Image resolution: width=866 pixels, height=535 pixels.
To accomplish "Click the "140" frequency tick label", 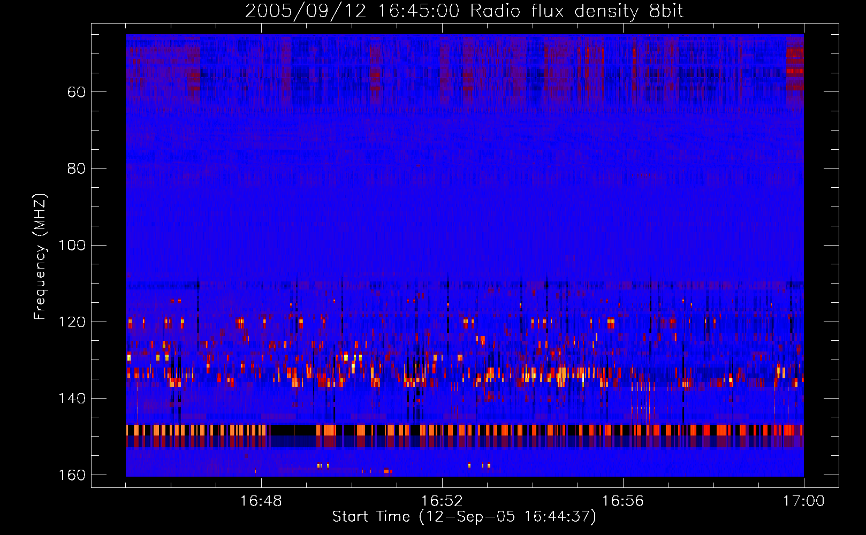I will point(72,398).
